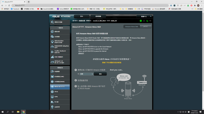Expand the bookmarks bar overflow chevron
204x114 pixels.
click(x=192, y=9)
